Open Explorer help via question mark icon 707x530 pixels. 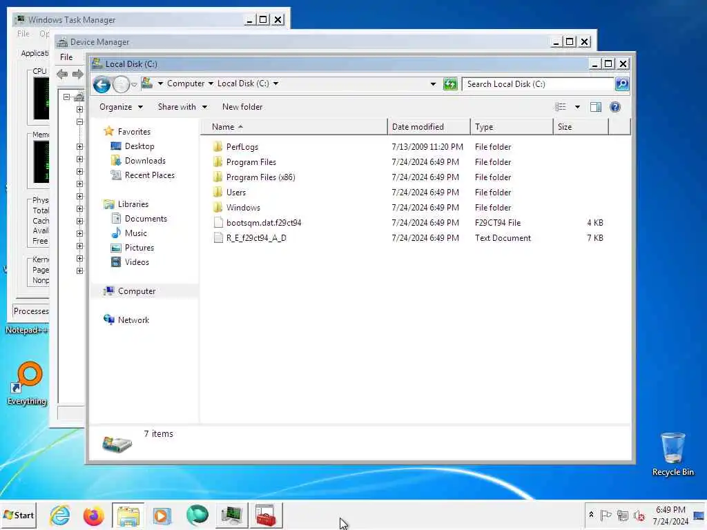(615, 107)
